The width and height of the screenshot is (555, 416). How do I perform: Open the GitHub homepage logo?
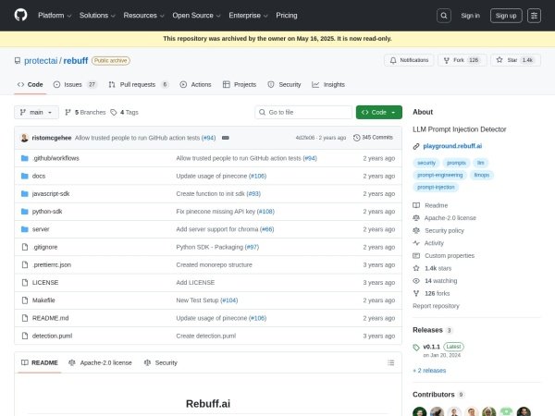pos(20,15)
